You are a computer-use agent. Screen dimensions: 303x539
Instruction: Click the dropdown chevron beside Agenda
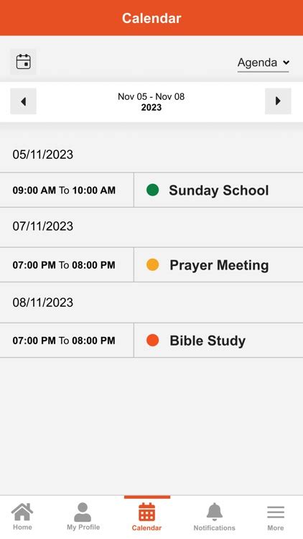(286, 63)
